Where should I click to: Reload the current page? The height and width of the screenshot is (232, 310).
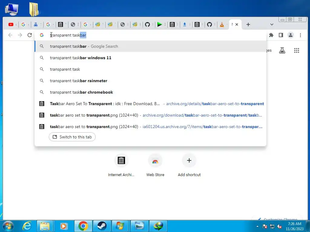(x=30, y=35)
